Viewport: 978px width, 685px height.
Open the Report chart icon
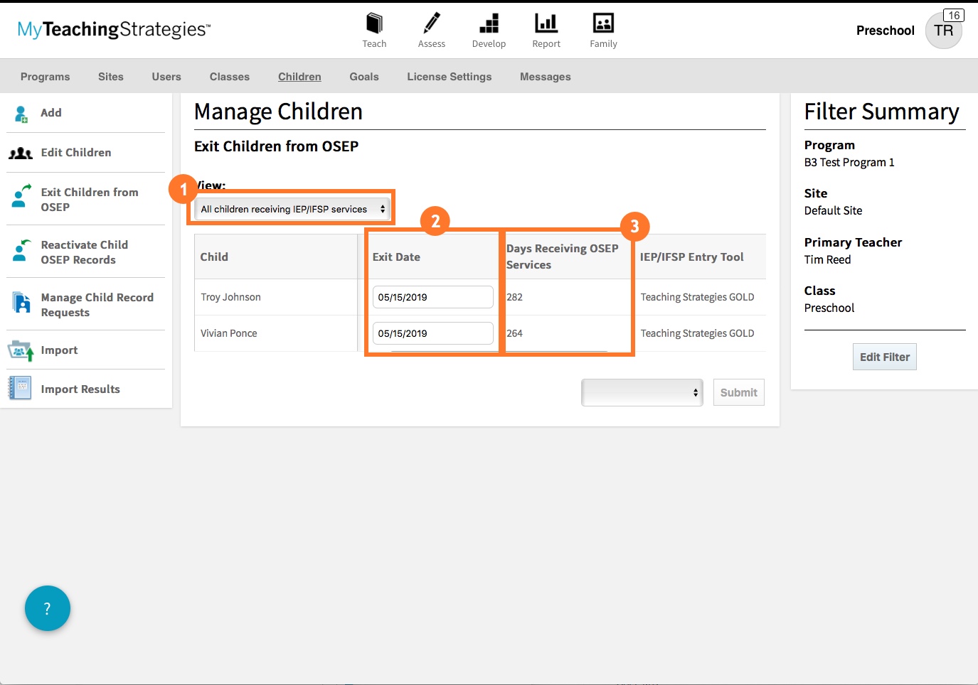click(546, 24)
